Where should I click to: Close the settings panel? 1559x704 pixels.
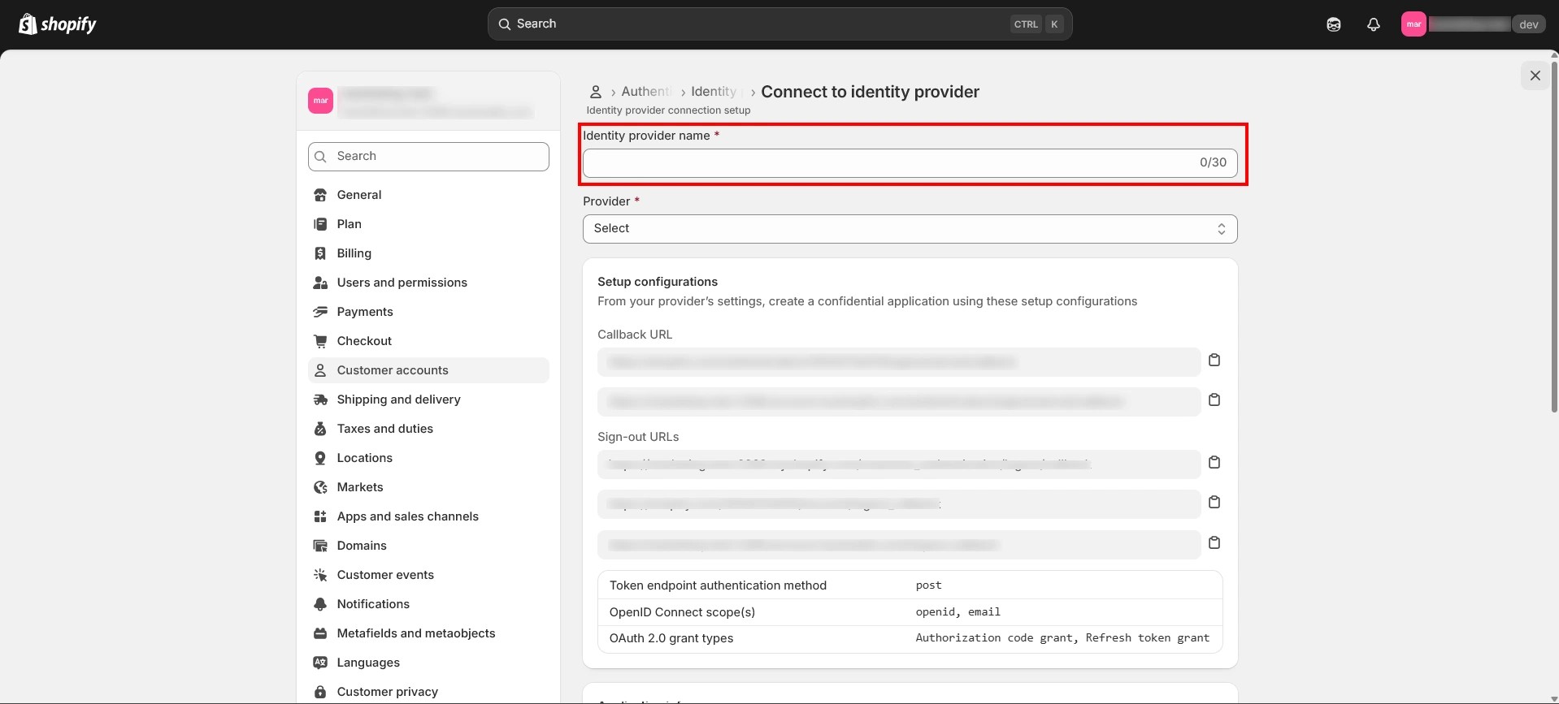coord(1535,76)
